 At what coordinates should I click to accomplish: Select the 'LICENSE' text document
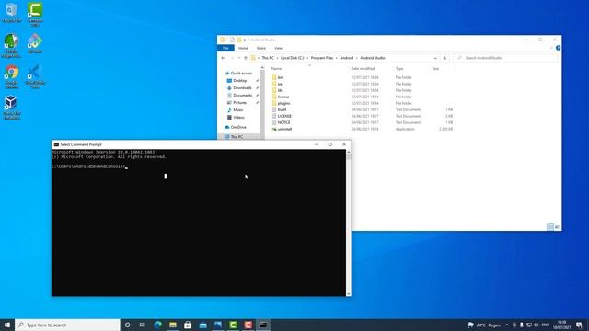[284, 116]
